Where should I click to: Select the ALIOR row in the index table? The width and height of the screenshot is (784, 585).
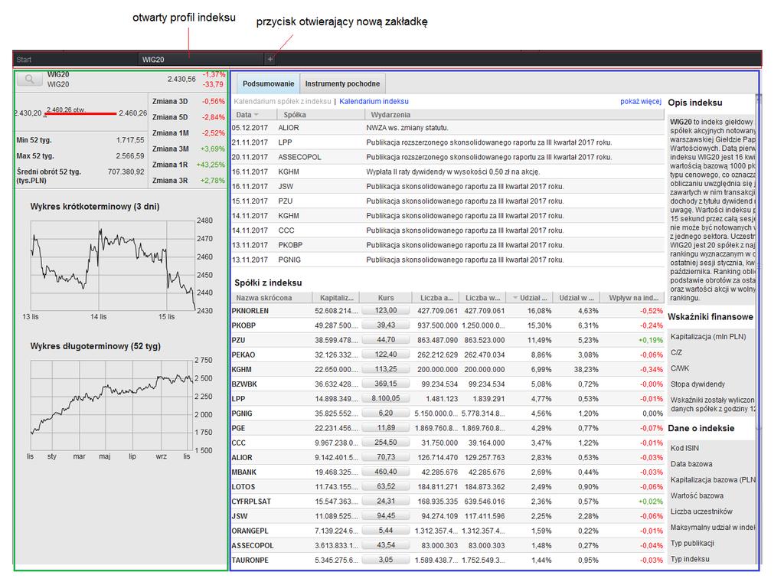(447, 457)
